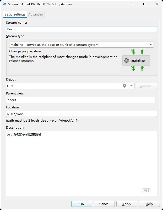The width and height of the screenshot is (163, 210).
Task: Click the bottom-left green downward arrow below mainline
Action: tap(133, 68)
